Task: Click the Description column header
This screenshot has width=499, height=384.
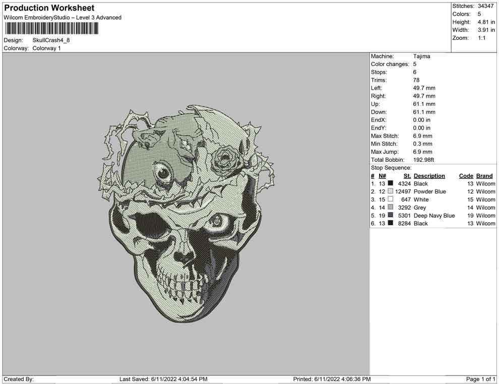Action: pyautogui.click(x=429, y=176)
